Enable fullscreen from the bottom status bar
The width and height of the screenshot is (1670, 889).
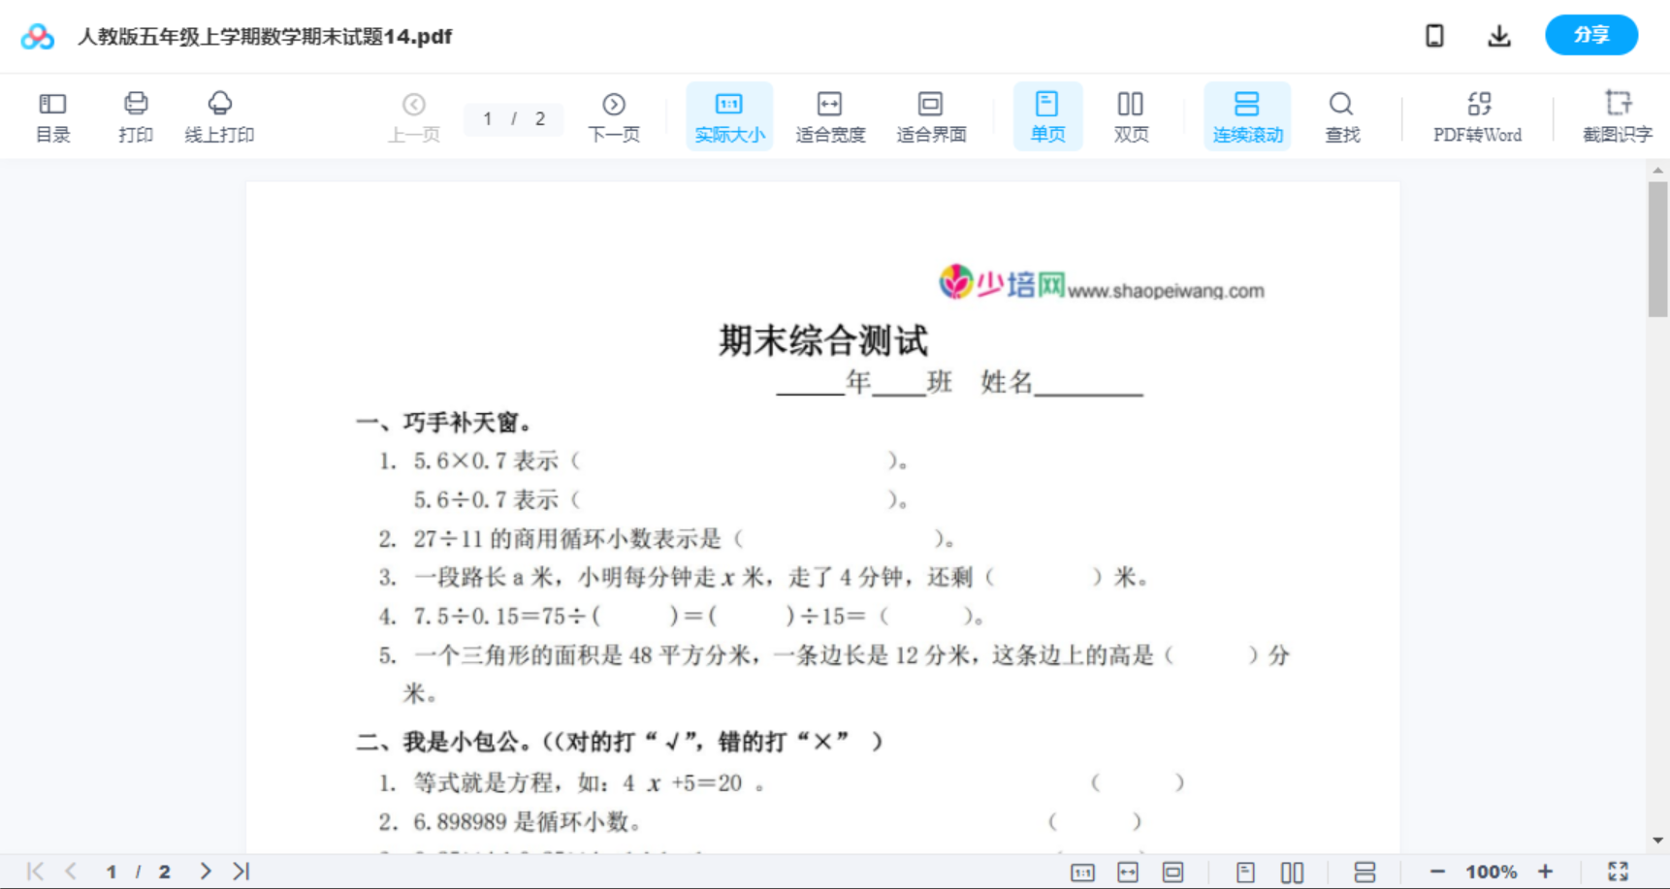1621,871
